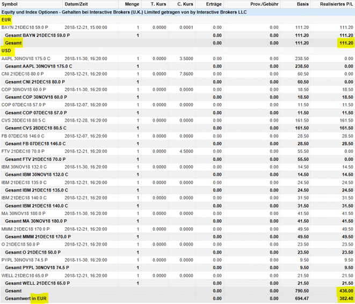Viewport: 355px width, 304px height.
Task: Click the highlighted EUR currency label
Action: click(x=6, y=20)
